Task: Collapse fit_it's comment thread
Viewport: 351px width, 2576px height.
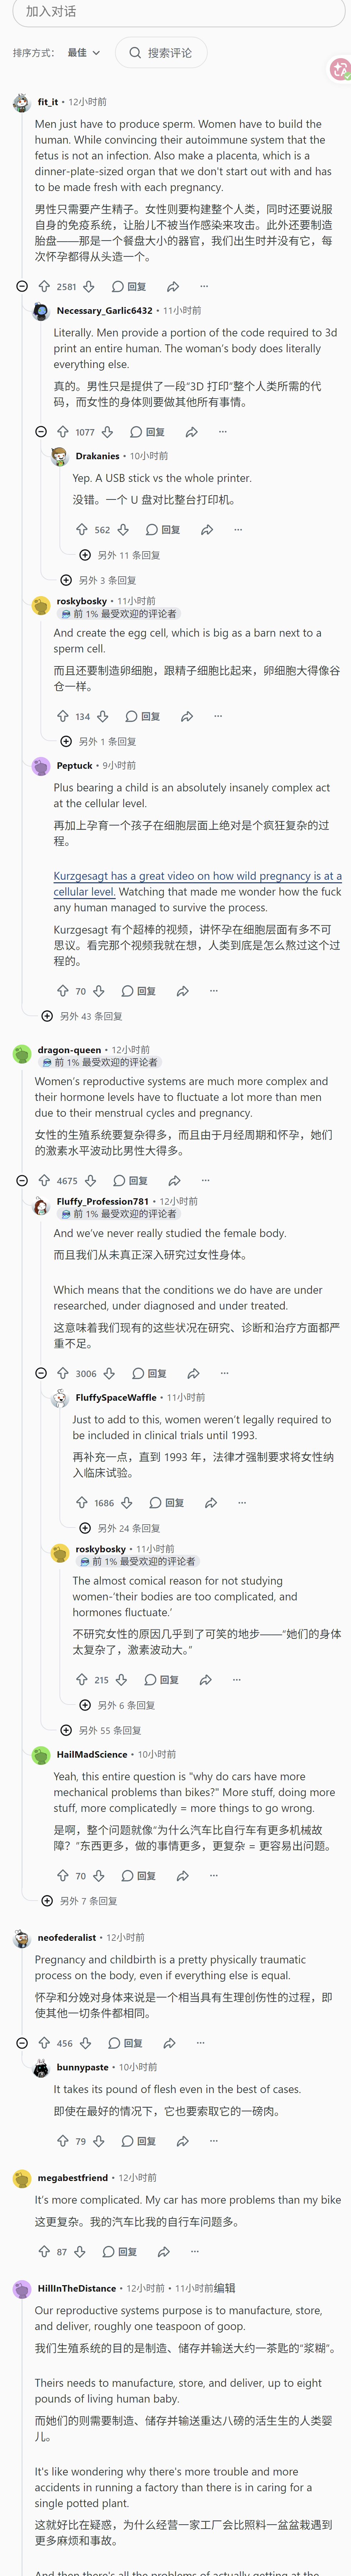Action: point(22,286)
